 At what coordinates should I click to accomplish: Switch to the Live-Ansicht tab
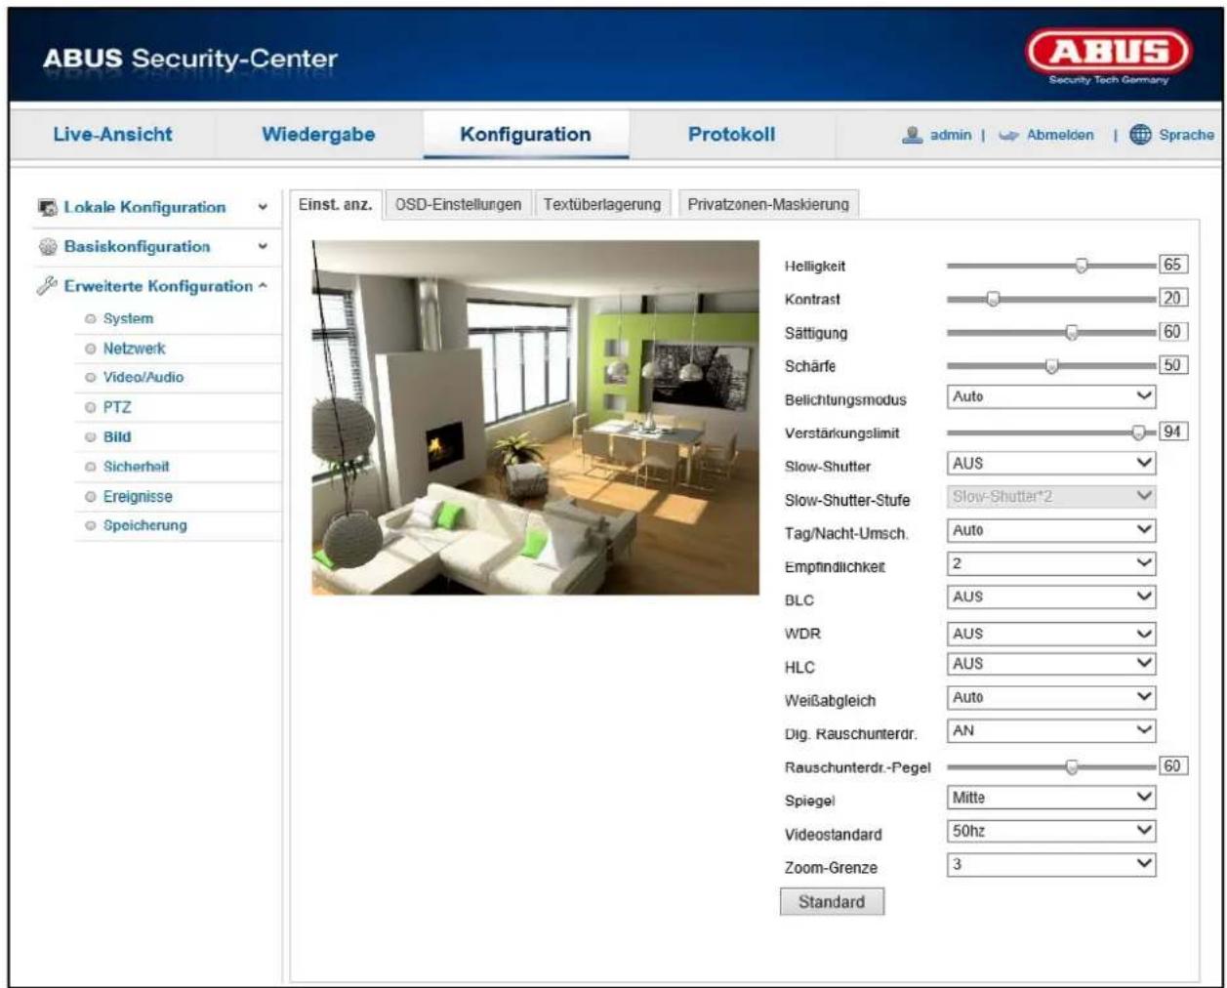click(x=112, y=135)
